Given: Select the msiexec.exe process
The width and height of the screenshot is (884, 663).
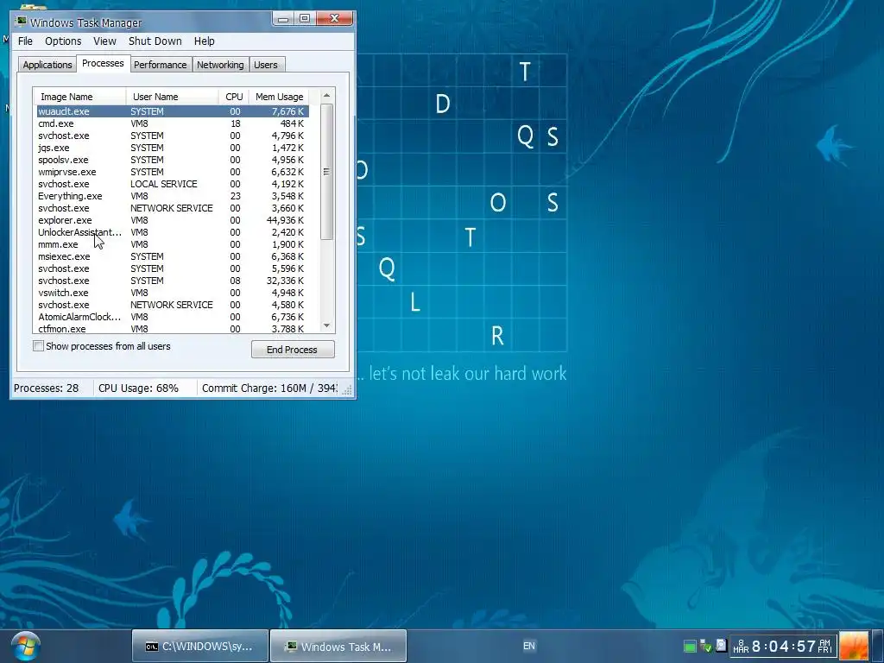Looking at the screenshot, I should point(173,256).
